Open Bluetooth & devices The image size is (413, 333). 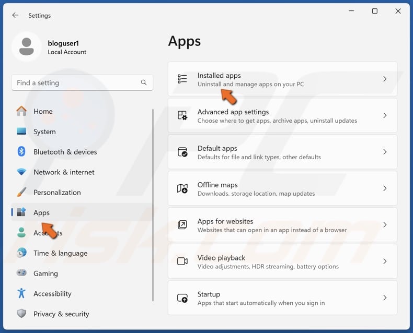coord(82,152)
